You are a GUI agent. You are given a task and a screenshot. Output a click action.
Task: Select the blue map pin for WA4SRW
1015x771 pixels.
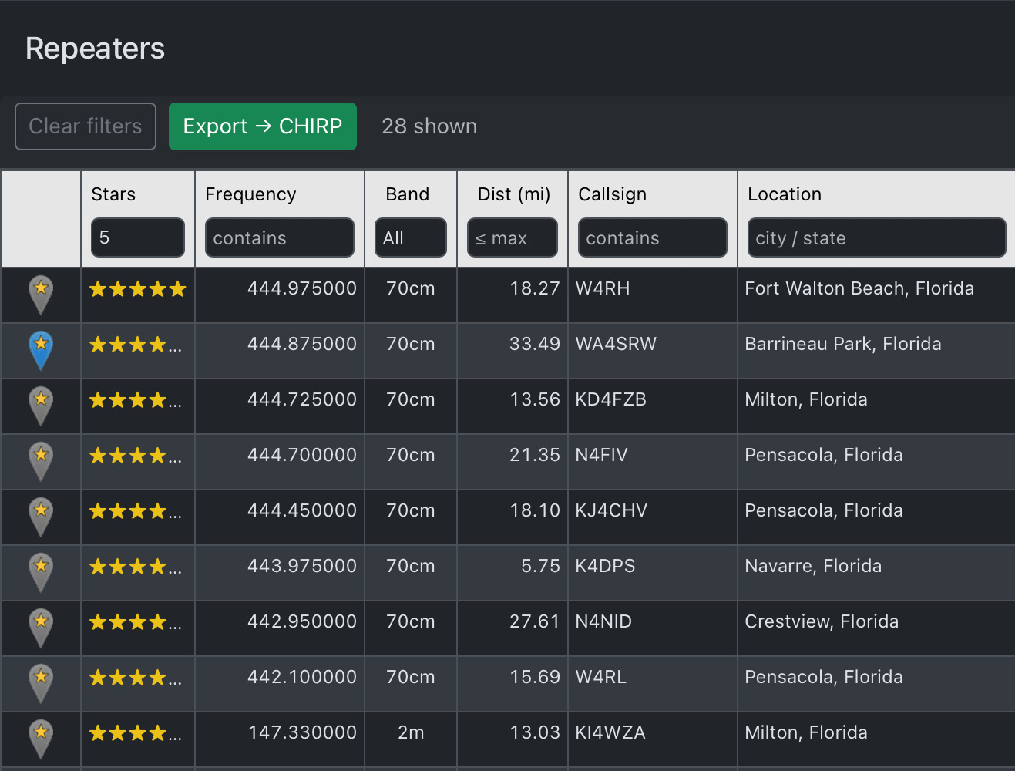[41, 349]
